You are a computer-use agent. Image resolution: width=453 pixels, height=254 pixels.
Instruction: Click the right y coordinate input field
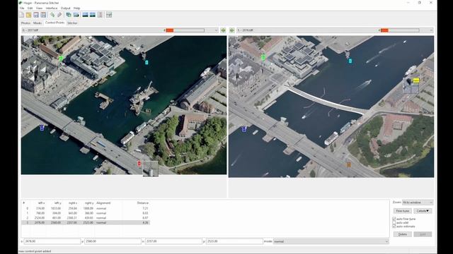[234, 241]
